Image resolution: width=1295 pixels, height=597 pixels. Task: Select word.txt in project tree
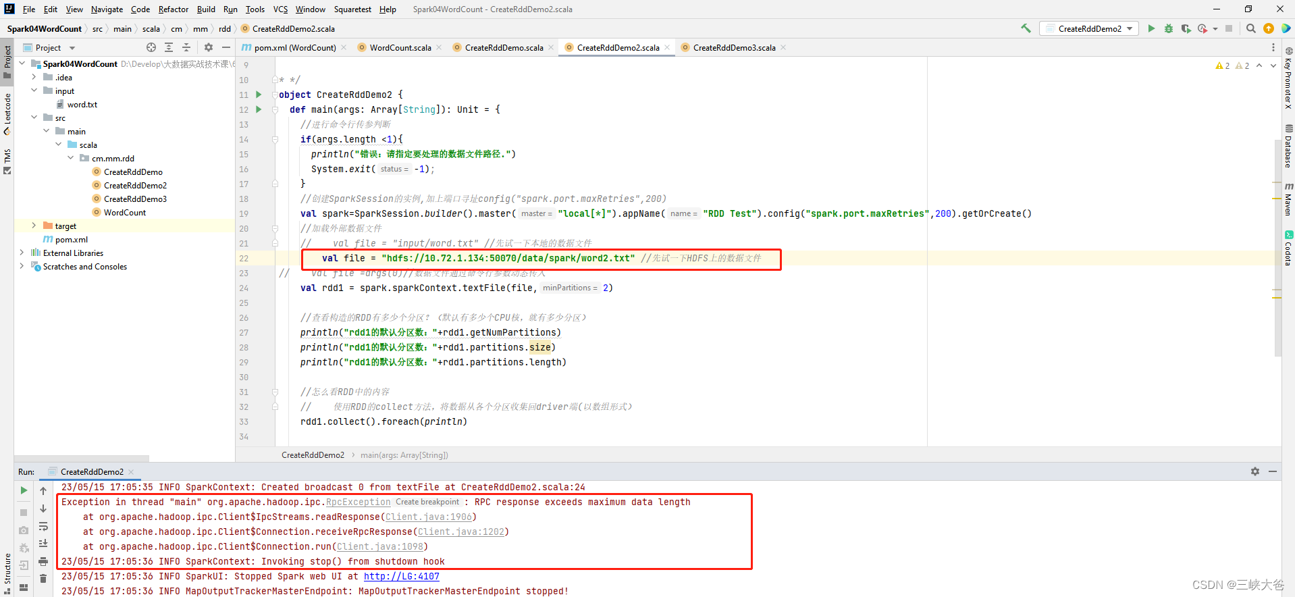[82, 104]
